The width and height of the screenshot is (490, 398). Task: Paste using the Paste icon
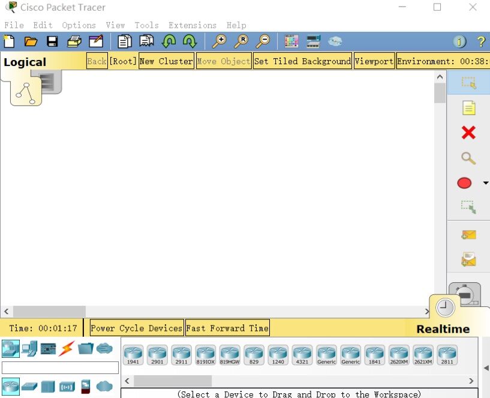point(146,41)
